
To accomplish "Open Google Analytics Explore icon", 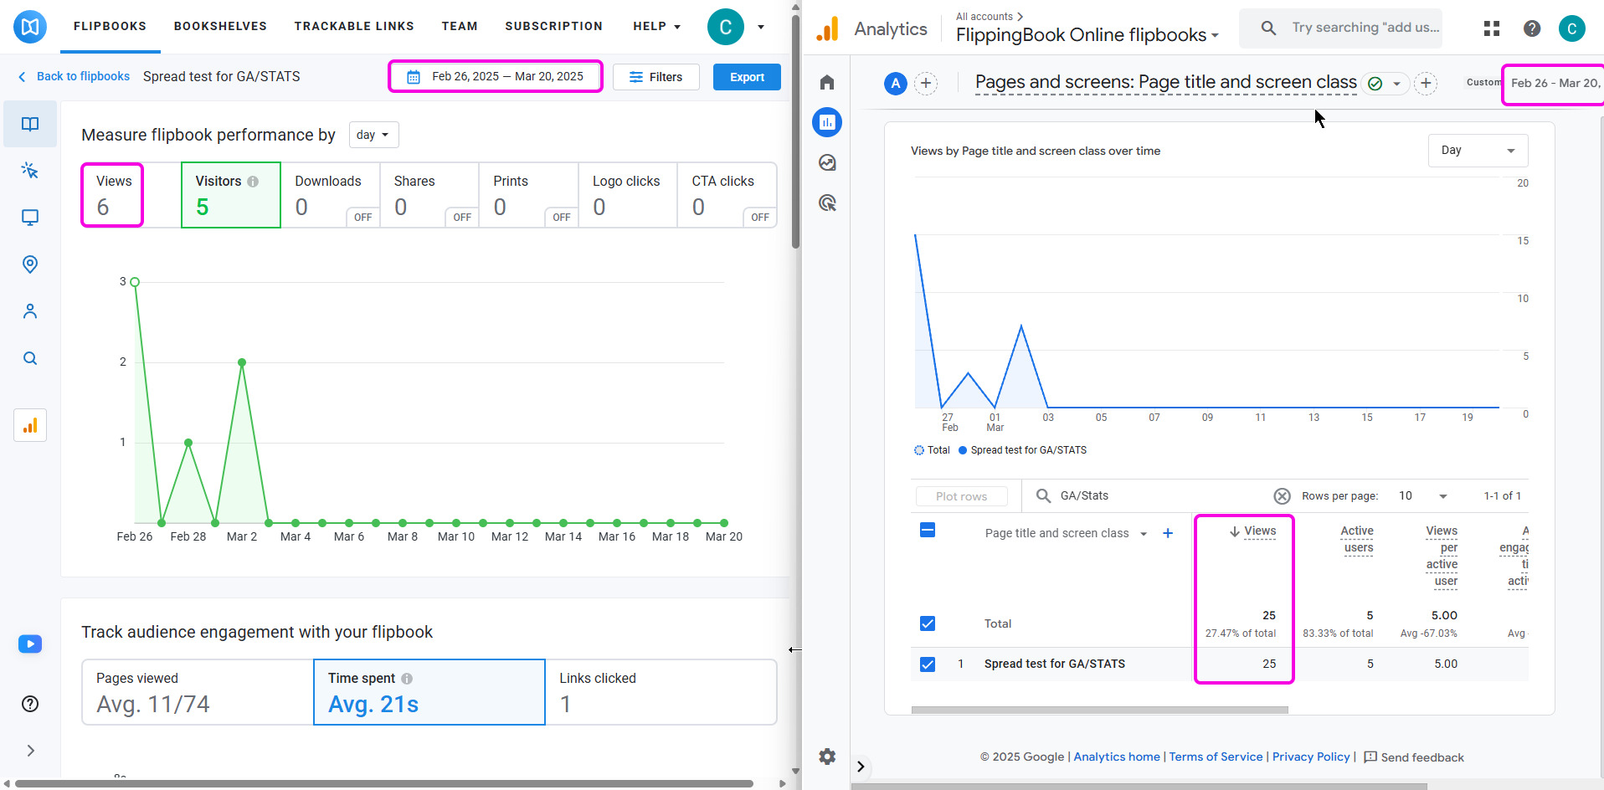I will (x=827, y=162).
